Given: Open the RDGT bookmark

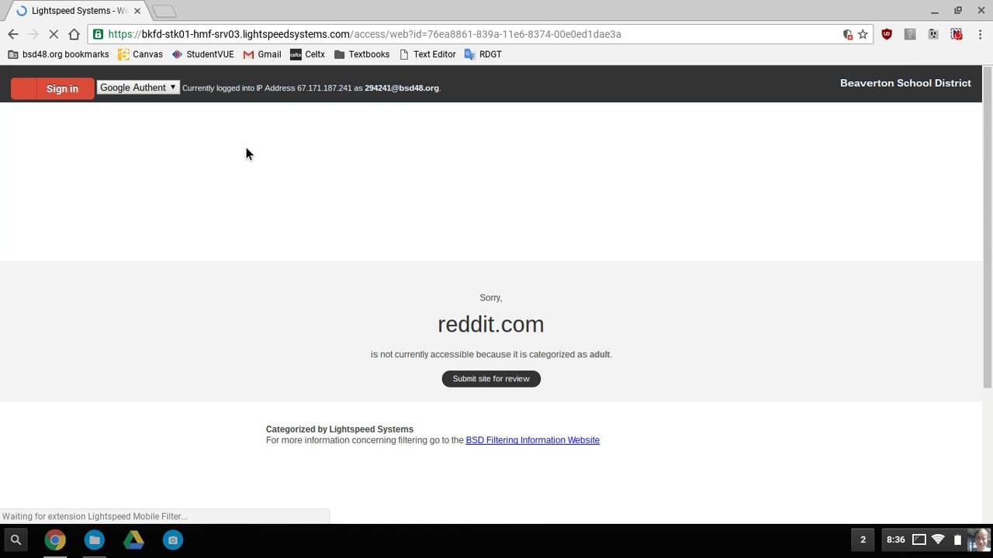Looking at the screenshot, I should tap(483, 54).
